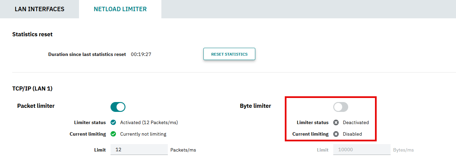Click the Byte limiter label
Viewport: 456px width, 159px height.
(x=256, y=106)
